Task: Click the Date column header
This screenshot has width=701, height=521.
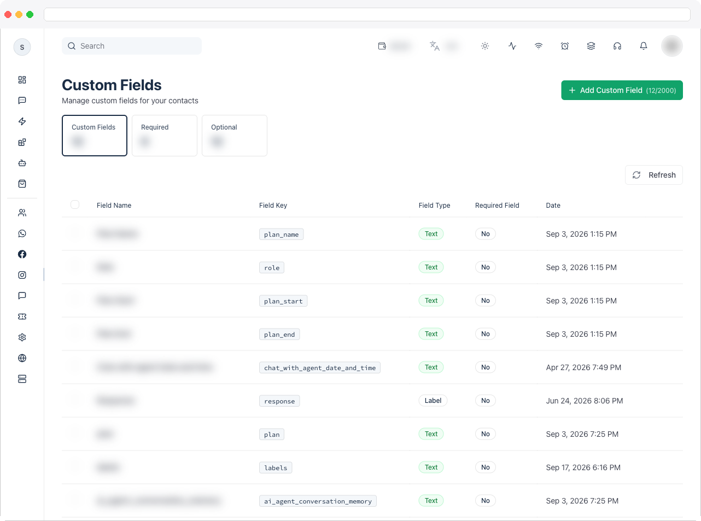Action: tap(553, 206)
